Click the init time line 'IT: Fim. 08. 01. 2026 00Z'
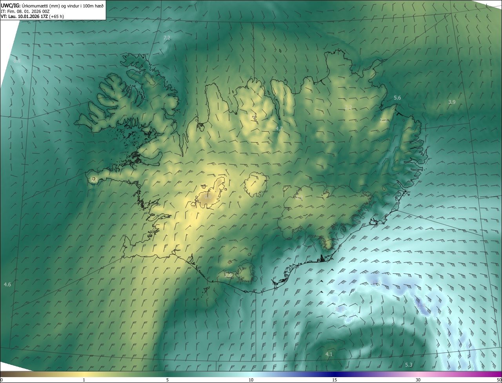Viewport: 502px width, 383px height. coord(25,11)
